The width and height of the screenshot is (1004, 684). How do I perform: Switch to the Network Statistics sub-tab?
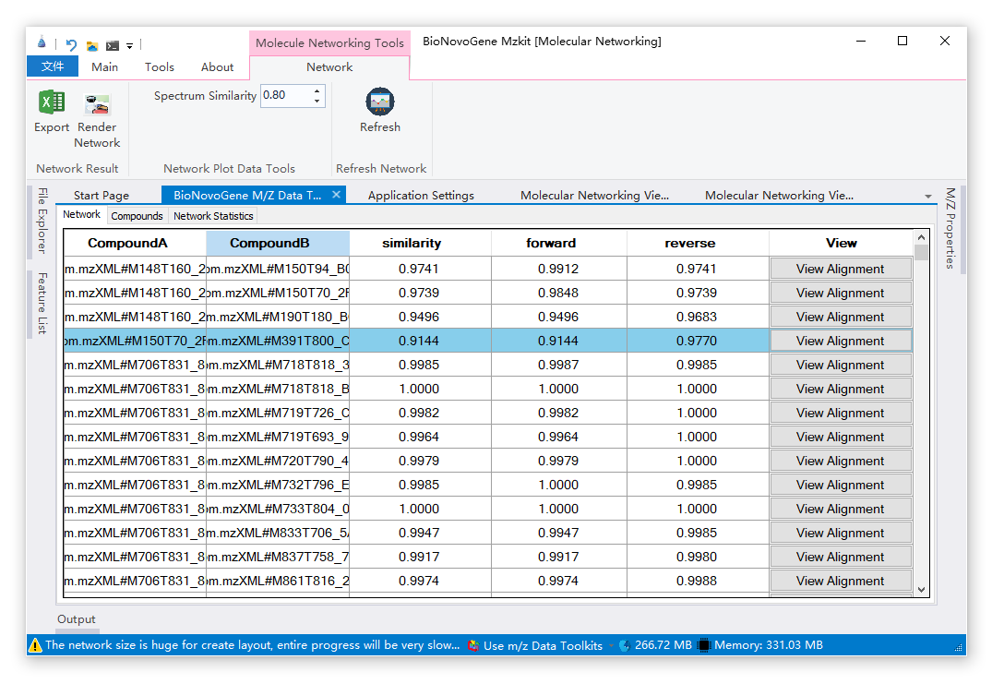point(213,216)
